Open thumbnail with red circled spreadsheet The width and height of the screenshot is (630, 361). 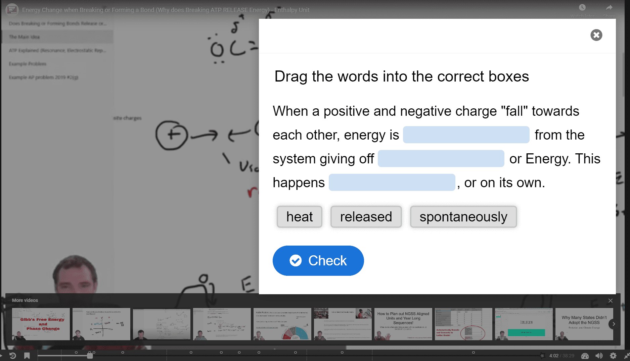coord(463,324)
